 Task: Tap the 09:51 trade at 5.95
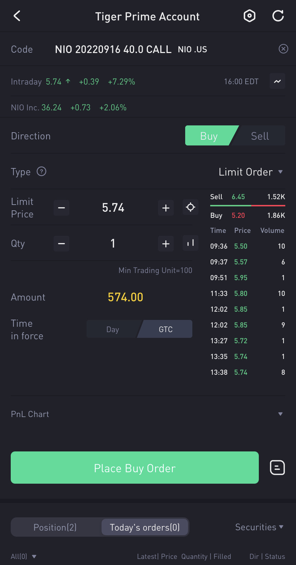click(248, 278)
